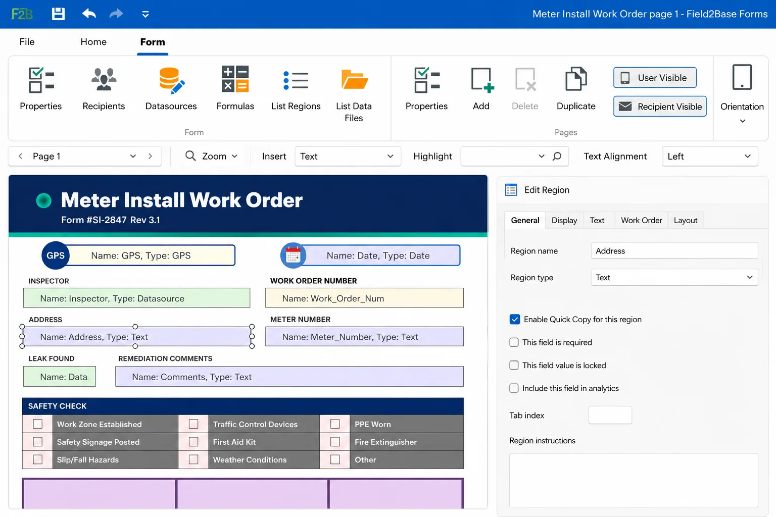The height and width of the screenshot is (517, 776).
Task: Open the Orientation dropdown
Action: (742, 94)
